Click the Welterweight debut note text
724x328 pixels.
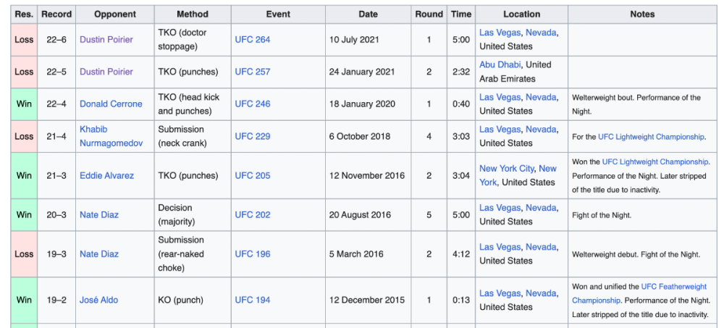602,255
